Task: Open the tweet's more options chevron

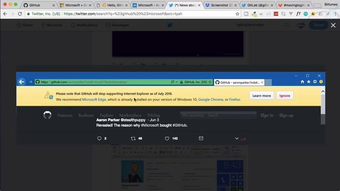Action: (x=236, y=138)
